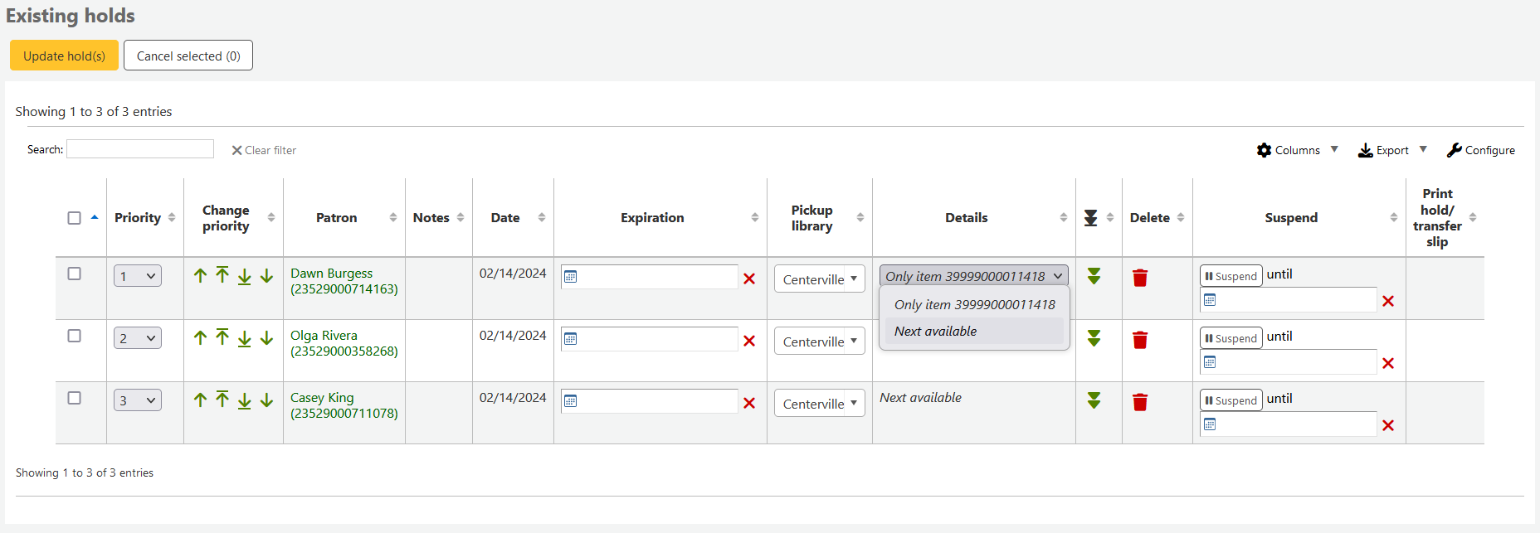Expand the Columns dropdown
The width and height of the screenshot is (1540, 533).
click(x=1297, y=150)
